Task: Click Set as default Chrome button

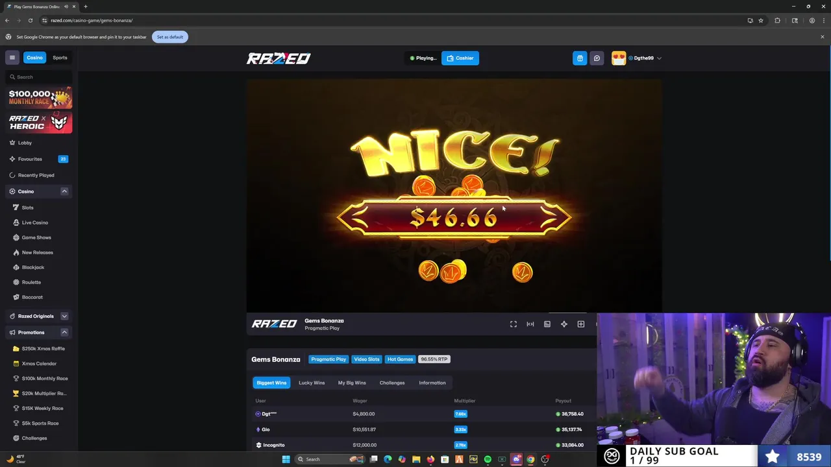Action: [170, 37]
